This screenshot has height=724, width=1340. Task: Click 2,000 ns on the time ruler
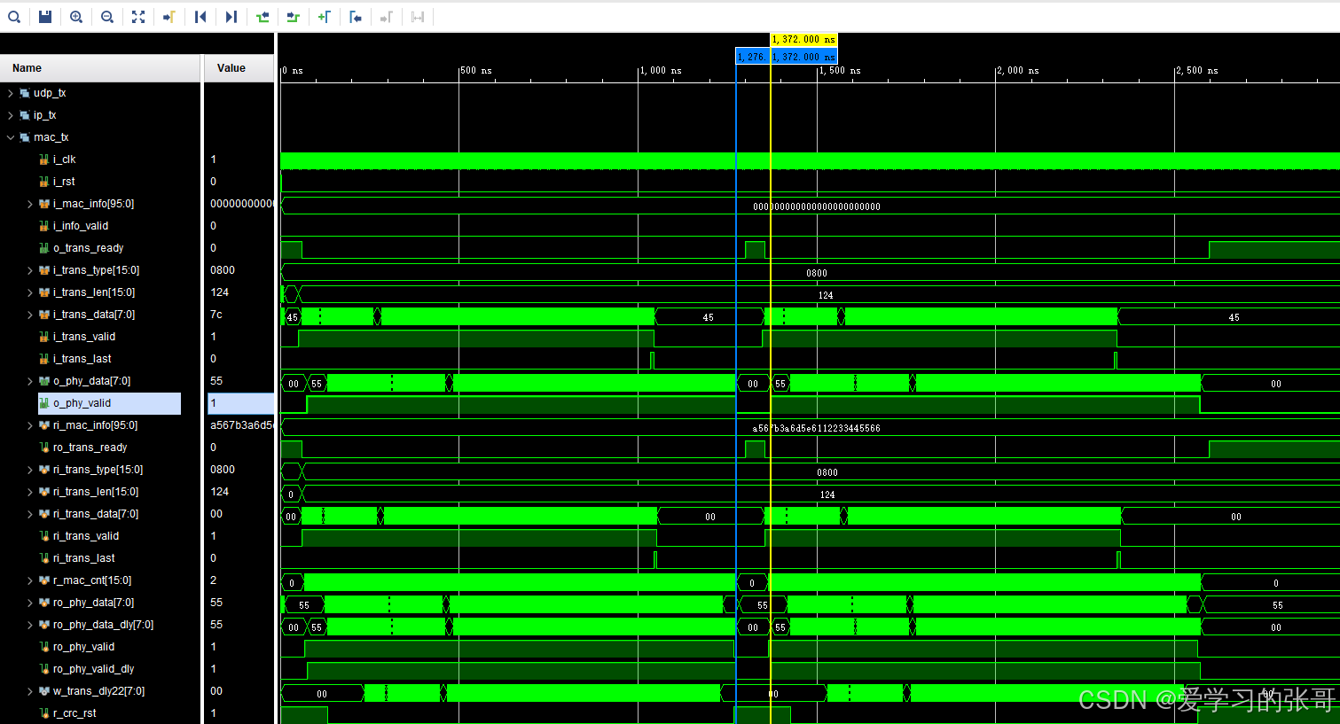click(1020, 71)
